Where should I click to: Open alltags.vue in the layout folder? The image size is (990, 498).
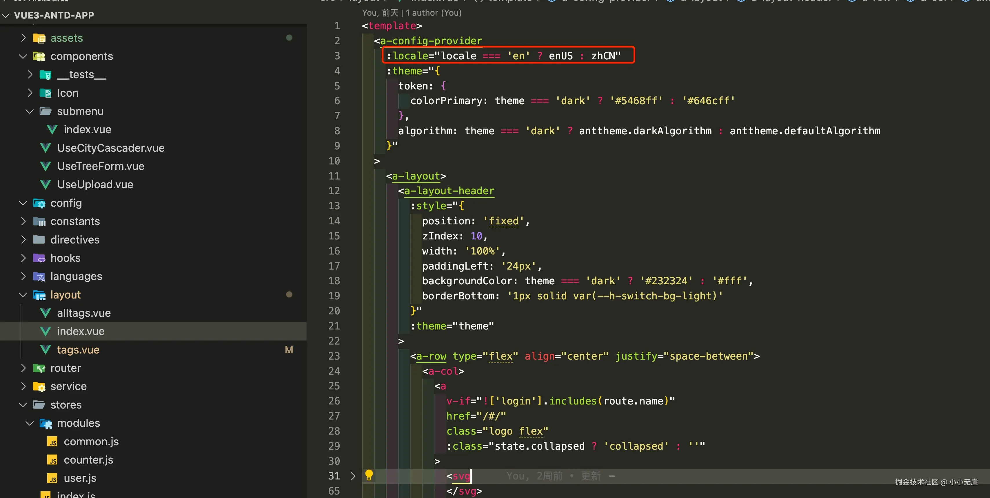point(84,313)
